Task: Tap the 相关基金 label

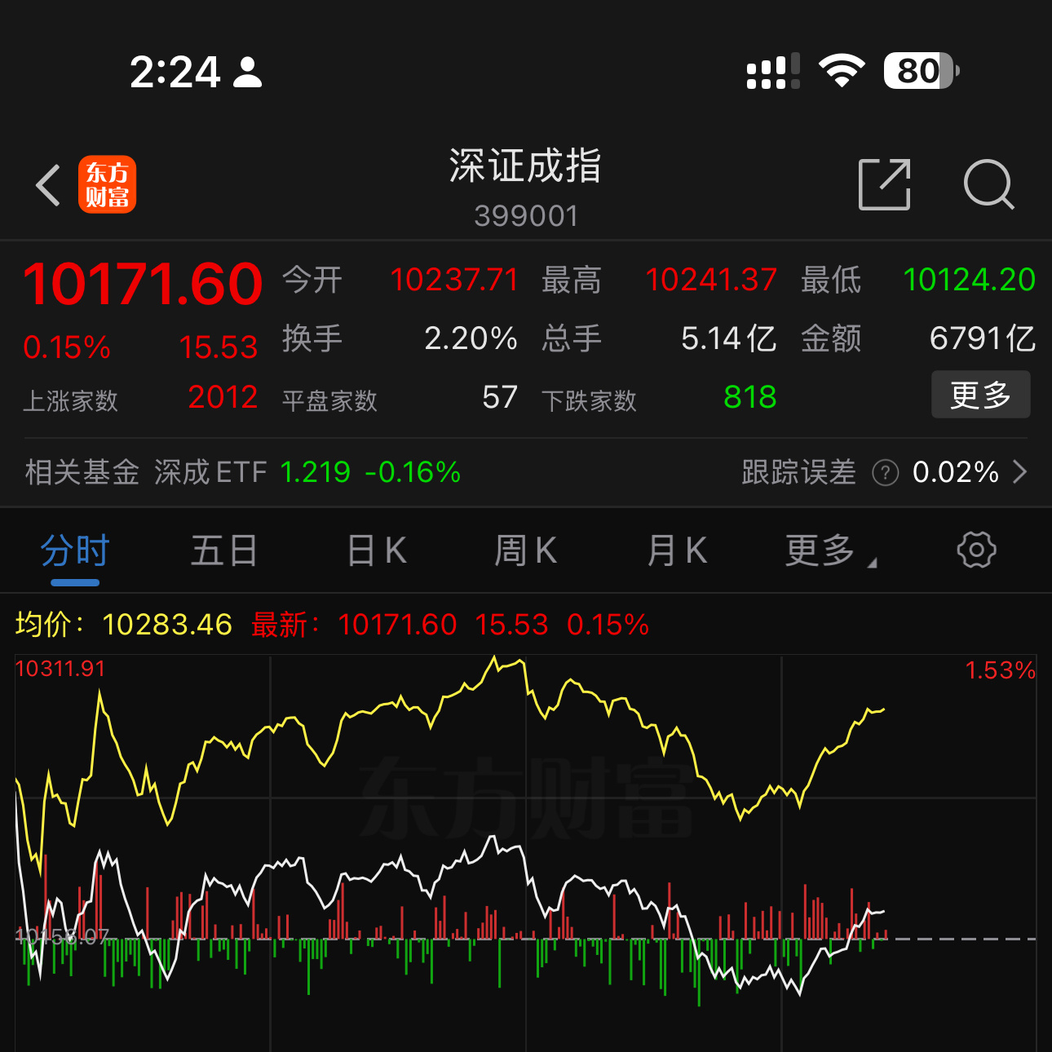Action: (x=82, y=472)
